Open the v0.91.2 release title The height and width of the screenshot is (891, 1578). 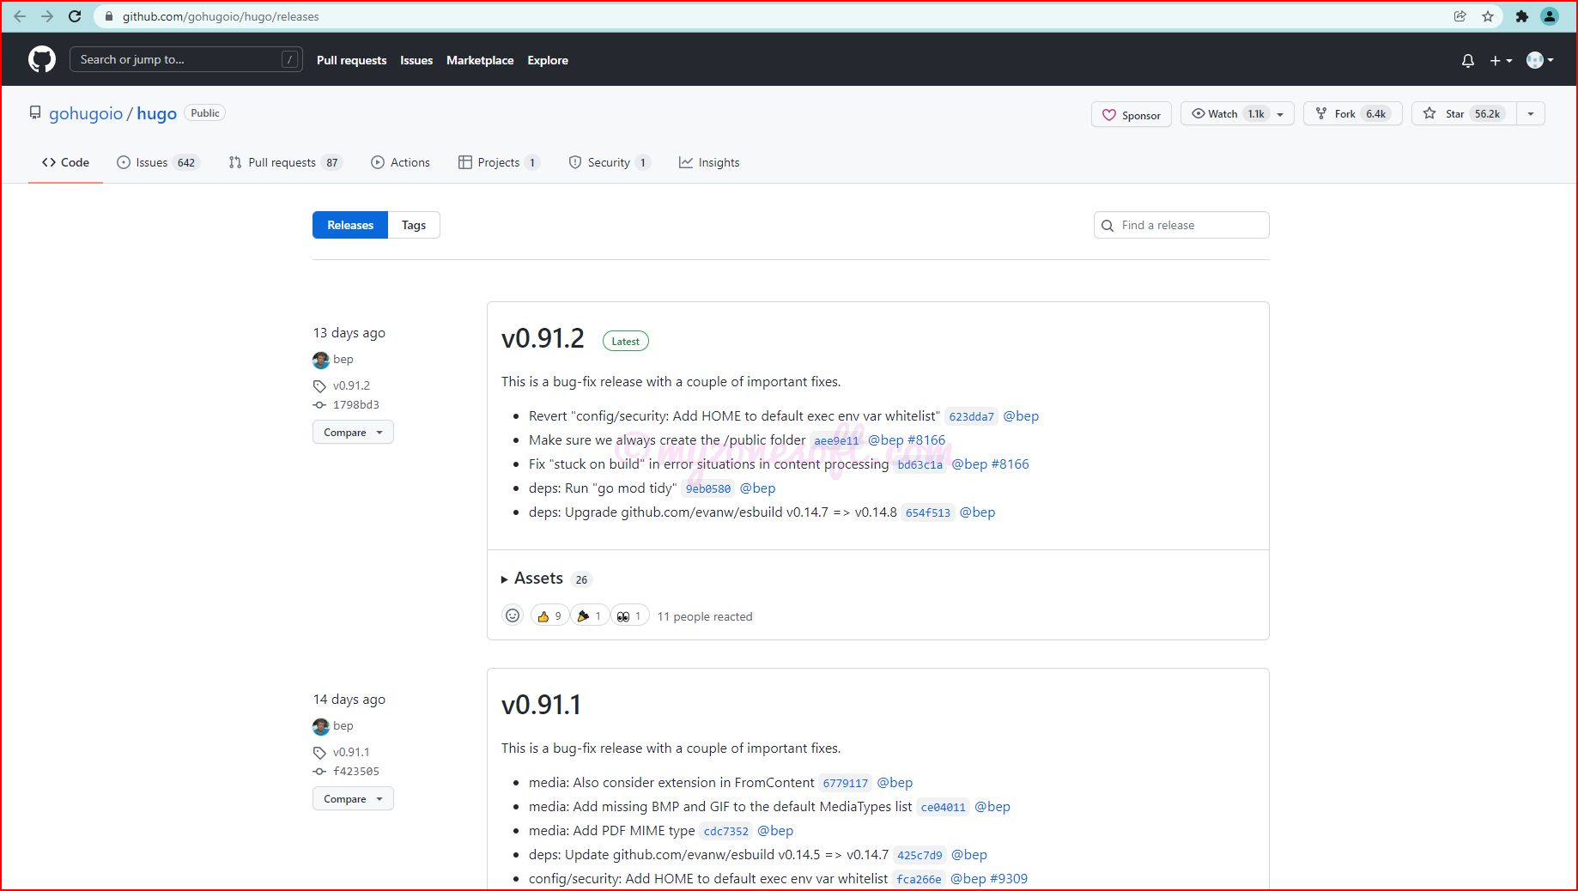[543, 338]
